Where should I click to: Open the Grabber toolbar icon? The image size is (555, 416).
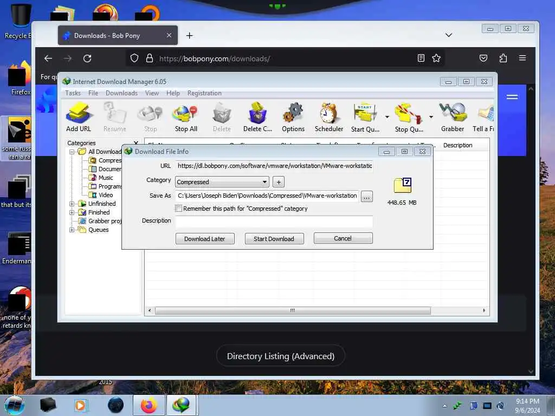point(453,117)
